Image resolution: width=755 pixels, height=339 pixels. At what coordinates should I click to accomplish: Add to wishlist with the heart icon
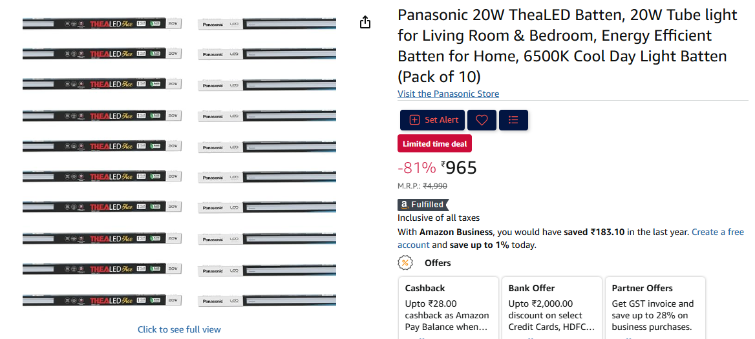pos(482,119)
